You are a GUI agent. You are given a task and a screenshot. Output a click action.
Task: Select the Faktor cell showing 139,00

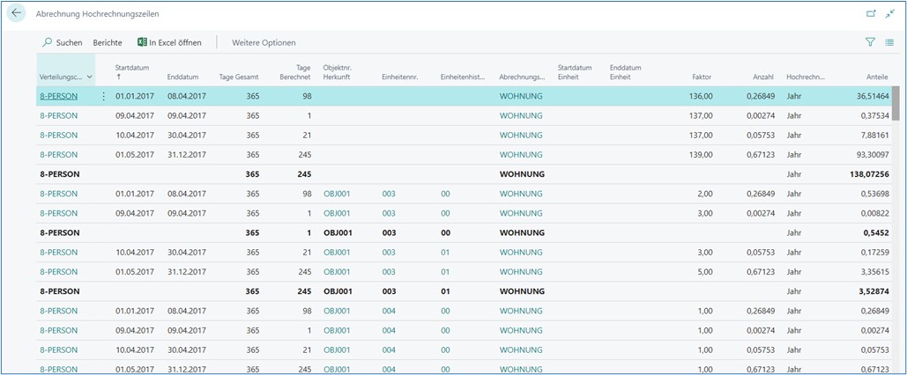(701, 155)
